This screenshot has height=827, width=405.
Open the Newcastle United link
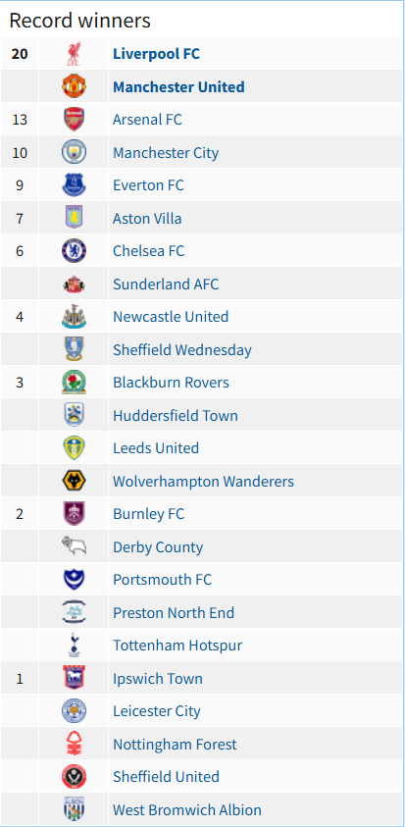pyautogui.click(x=171, y=317)
